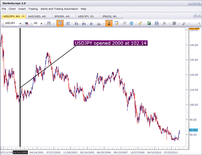Click the USDJPY opened 2000 label

click(x=110, y=43)
